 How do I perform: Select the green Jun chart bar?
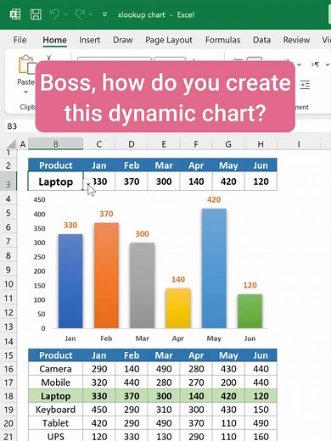point(250,311)
